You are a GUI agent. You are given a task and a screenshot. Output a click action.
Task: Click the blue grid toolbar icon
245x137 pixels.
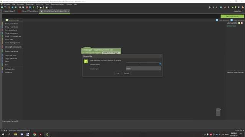coord(30,8)
